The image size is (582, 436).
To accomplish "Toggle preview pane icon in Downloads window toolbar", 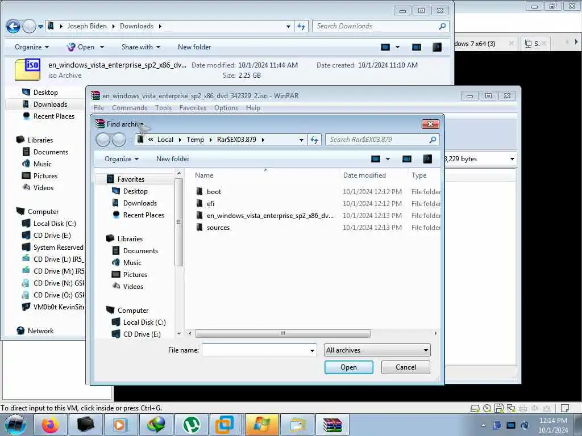I will (x=417, y=47).
